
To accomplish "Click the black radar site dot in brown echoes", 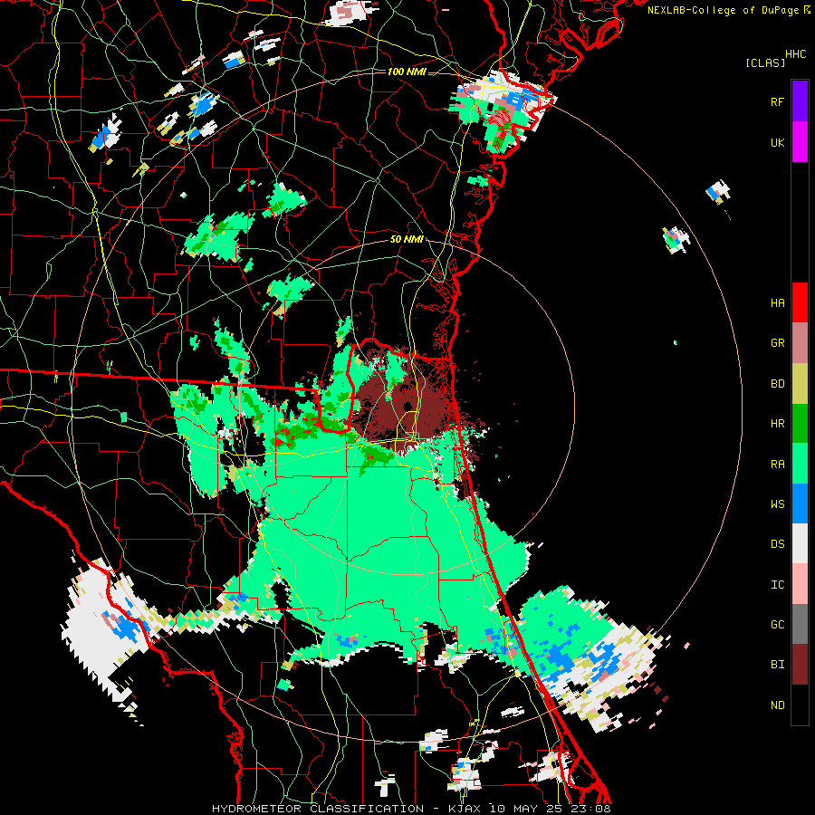I will pos(407,406).
